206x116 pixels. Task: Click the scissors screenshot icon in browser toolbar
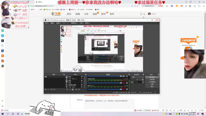(x=167, y=6)
